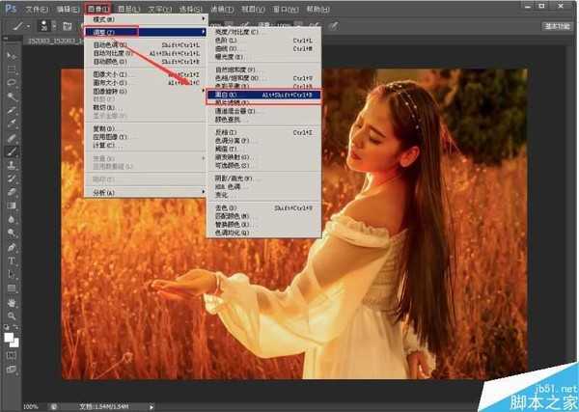Select the Lasso tool
Image resolution: width=579 pixels, height=412 pixels.
pos(13,84)
